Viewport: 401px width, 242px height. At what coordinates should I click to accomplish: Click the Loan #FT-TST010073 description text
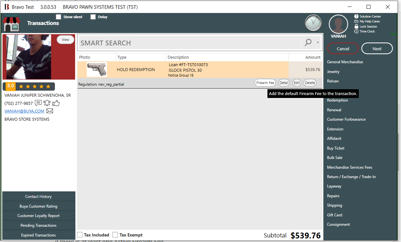tap(188, 65)
